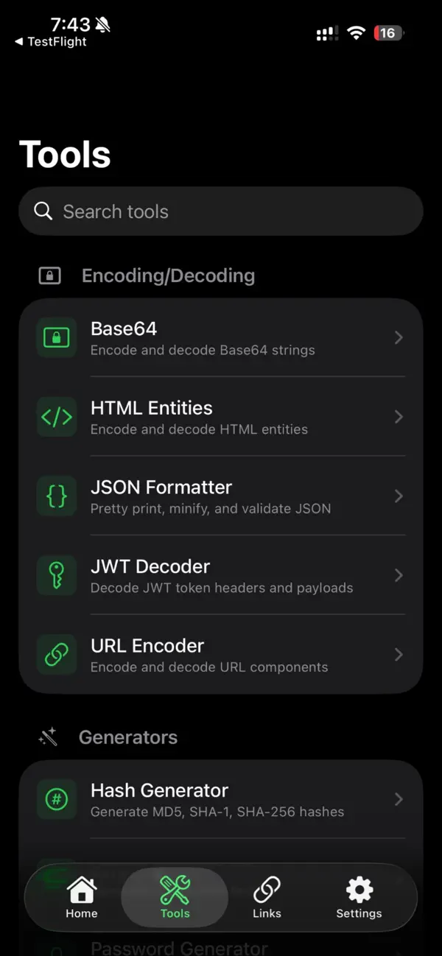Select the JWT Decoder key icon

[x=57, y=575]
